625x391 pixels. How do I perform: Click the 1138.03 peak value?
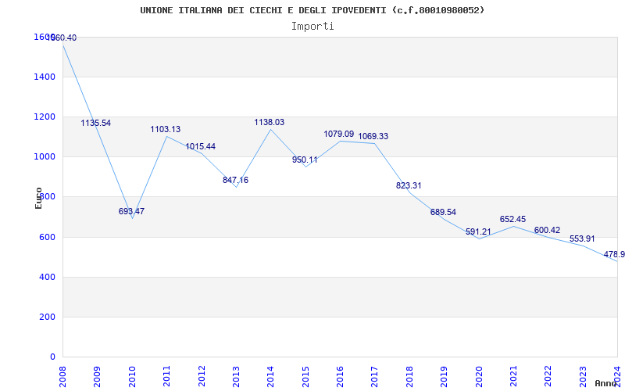[x=270, y=122]
